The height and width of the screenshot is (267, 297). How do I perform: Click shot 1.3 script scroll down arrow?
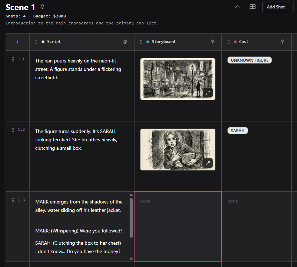point(131,259)
